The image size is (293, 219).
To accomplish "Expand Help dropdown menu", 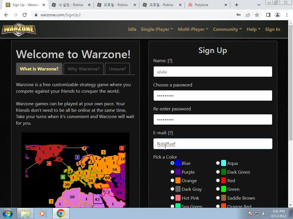I will click(x=254, y=29).
